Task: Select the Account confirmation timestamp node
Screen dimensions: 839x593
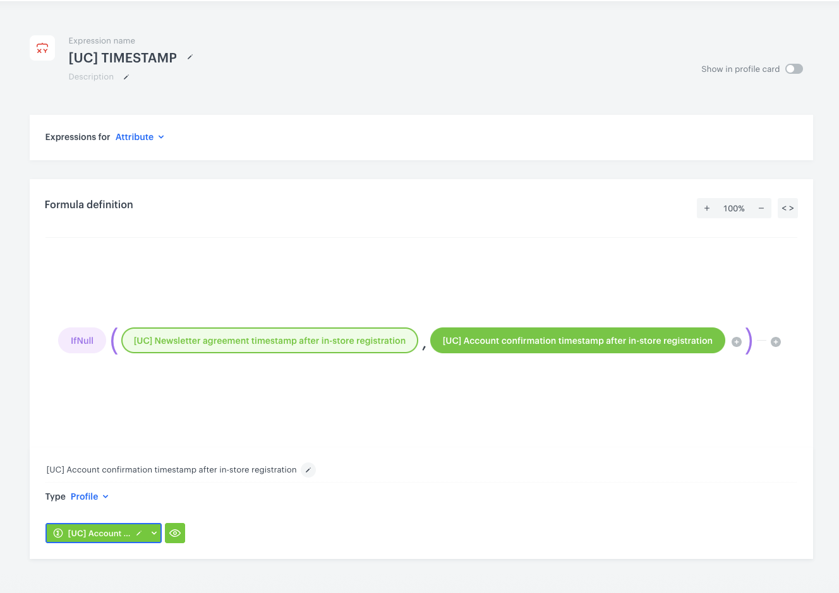Action: click(x=577, y=341)
